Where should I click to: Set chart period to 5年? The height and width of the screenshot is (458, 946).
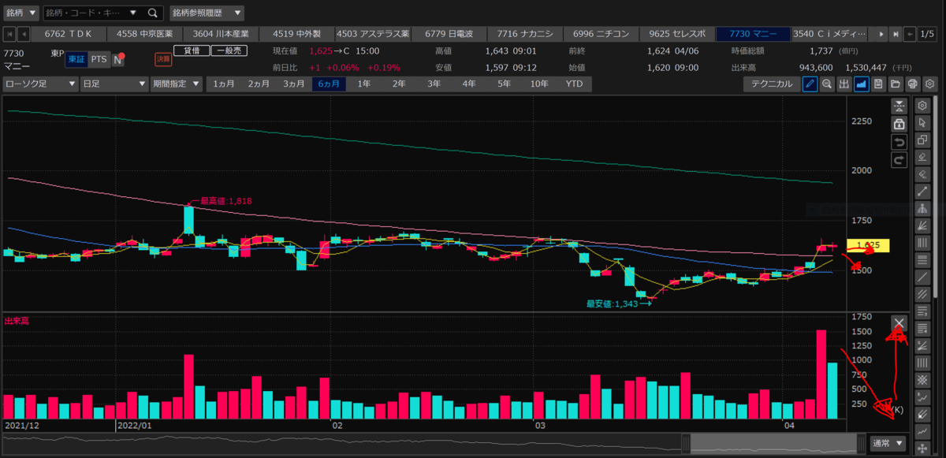pos(504,84)
